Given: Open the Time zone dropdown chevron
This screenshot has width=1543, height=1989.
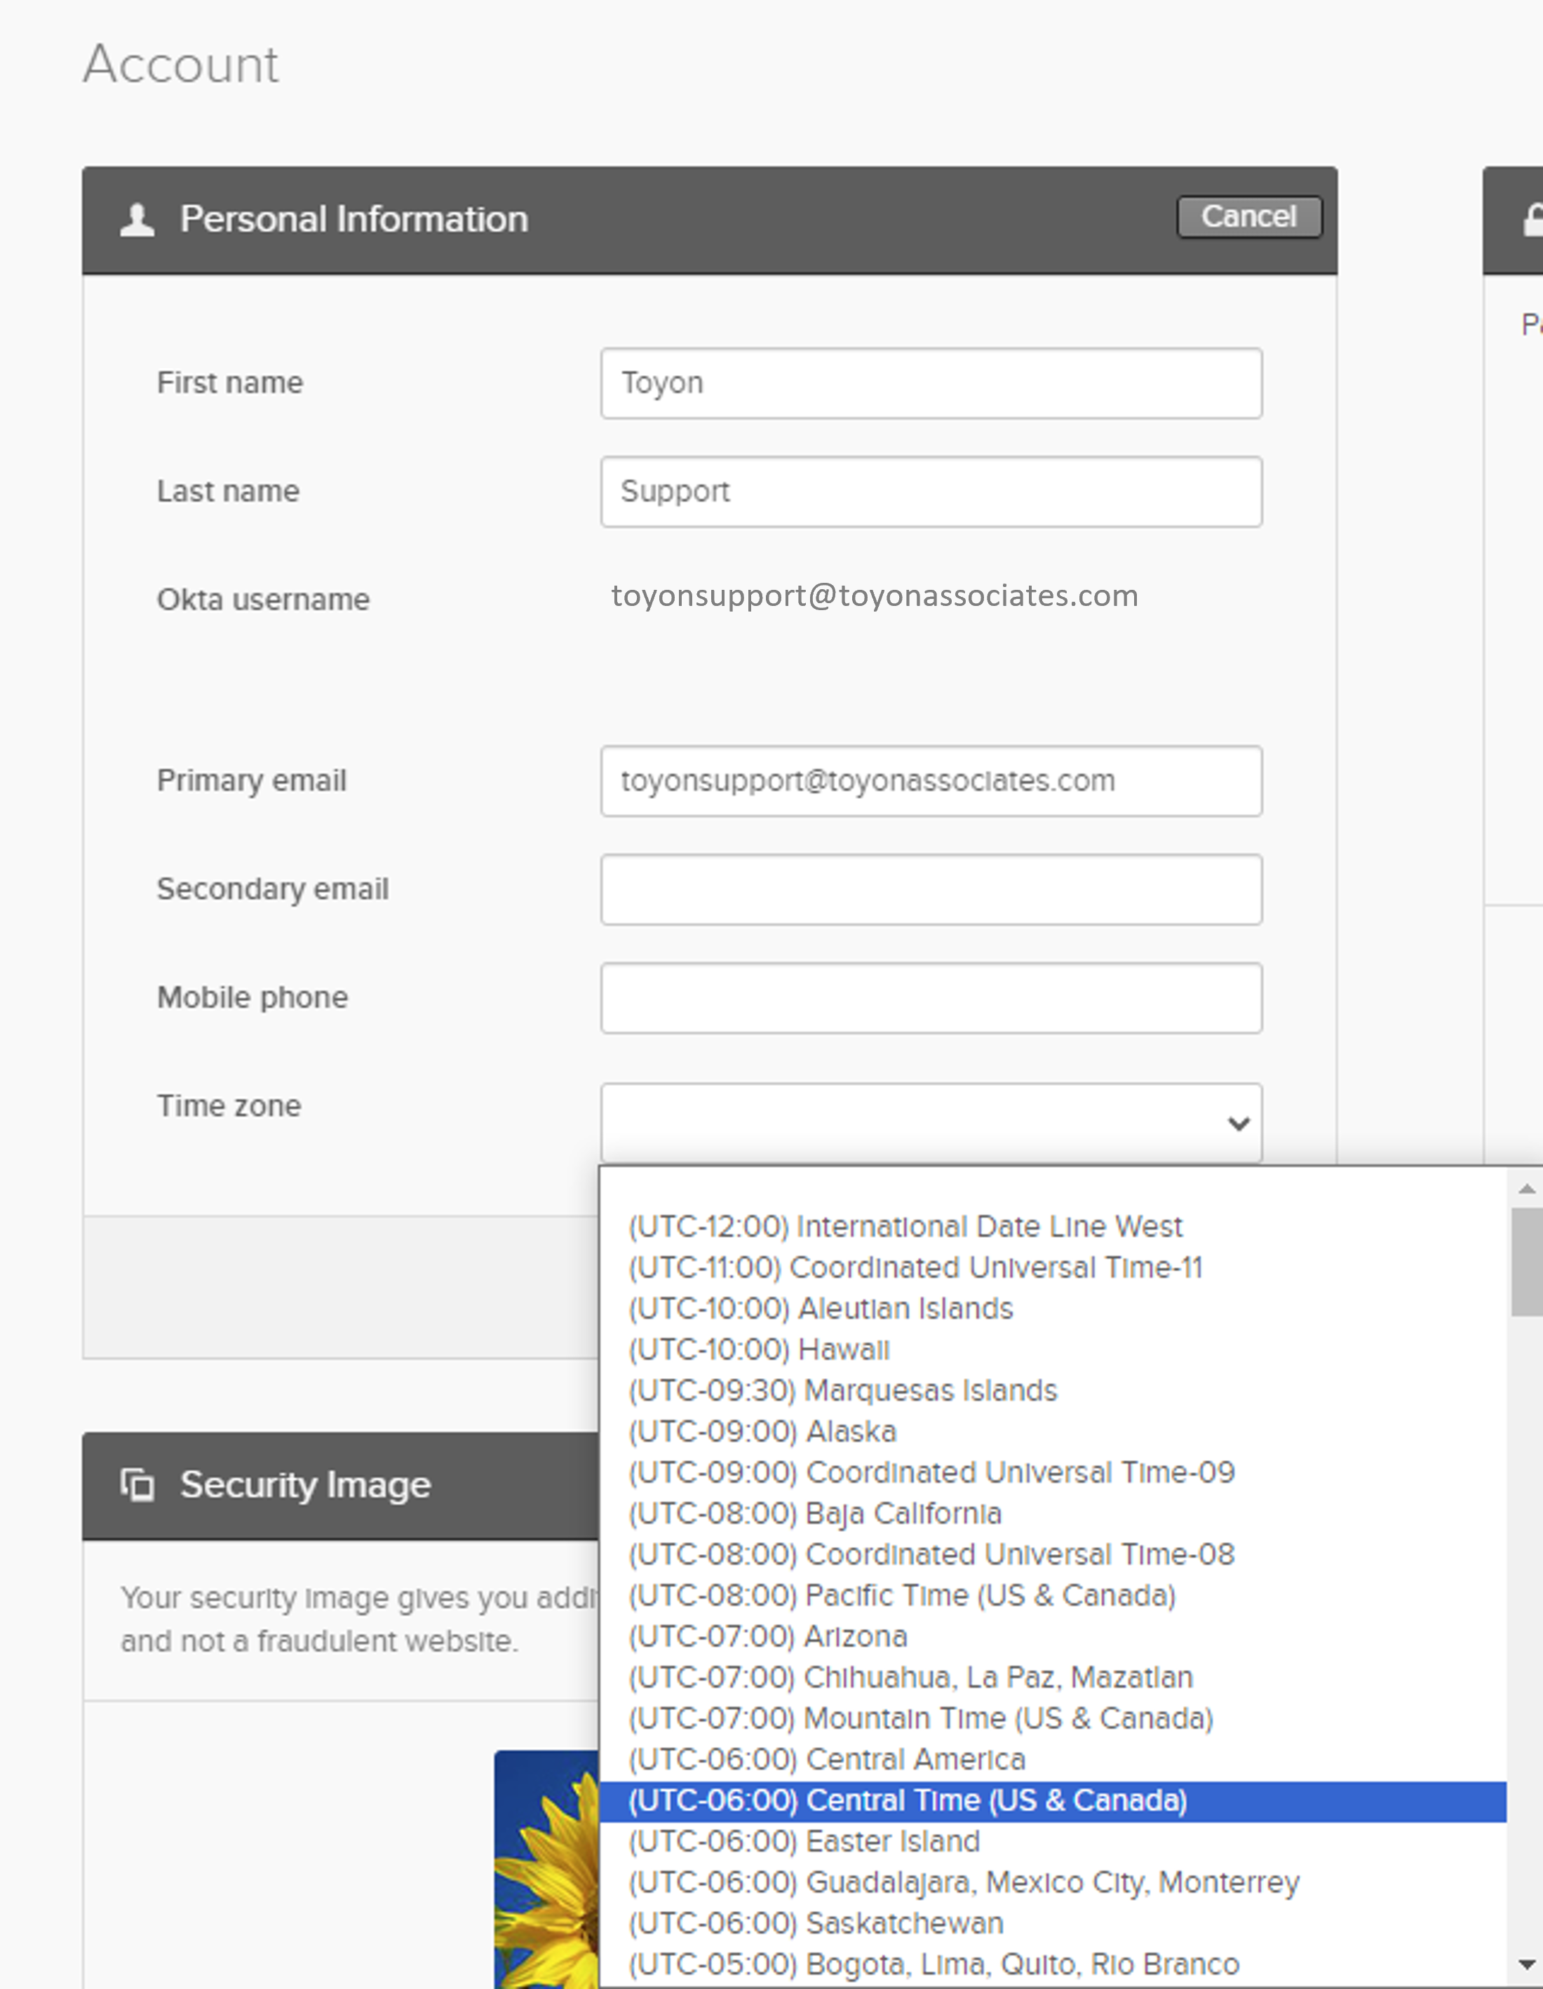Looking at the screenshot, I should 1237,1124.
